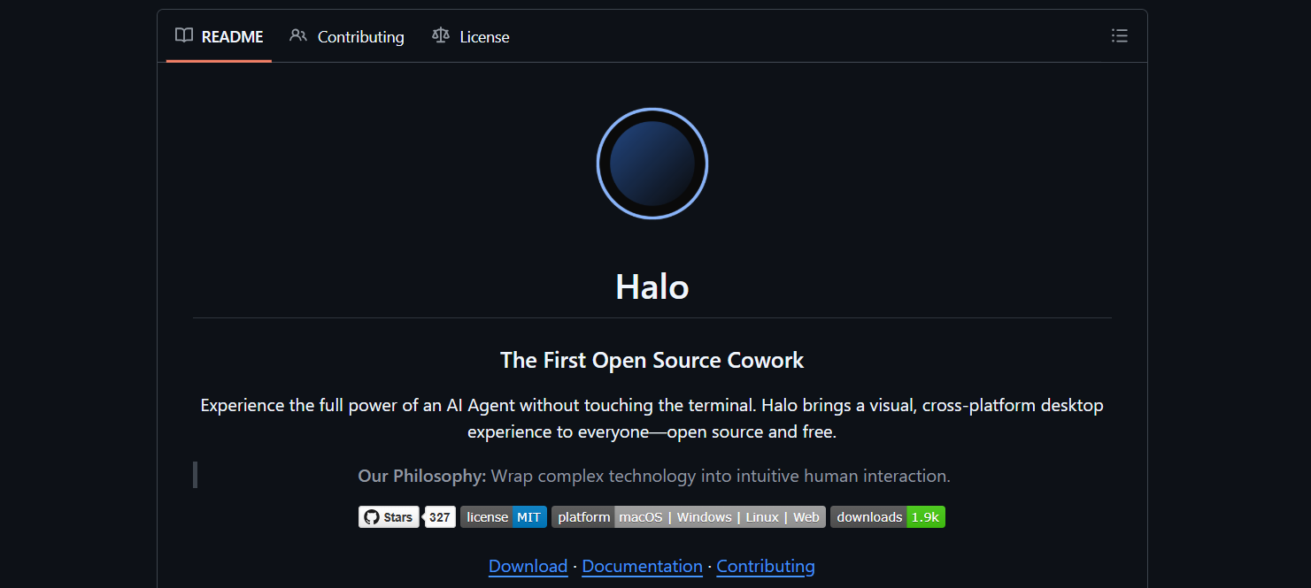Screen dimensions: 1311x588
Task: Open the README outline list icon
Action: (1119, 35)
